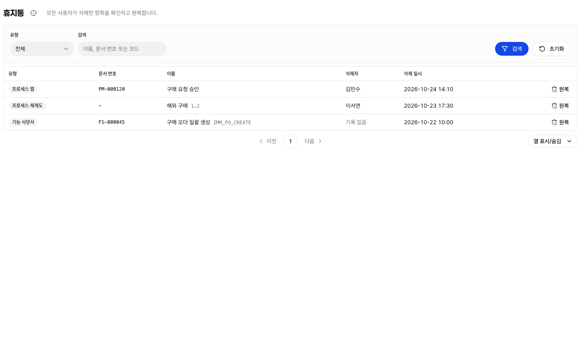The image size is (581, 363).
Task: Click deletion time 2026-10-22 10:00
Action: 428,122
